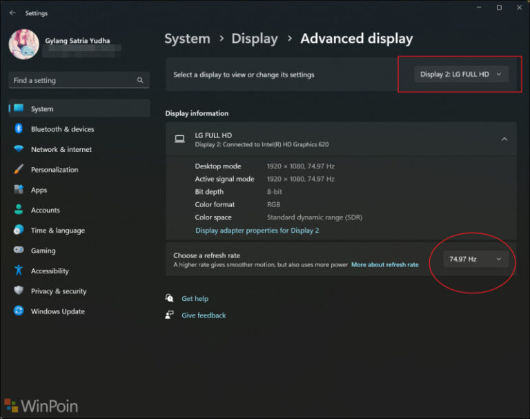Open the Gaming controller icon
The width and height of the screenshot is (530, 419).
click(x=19, y=250)
